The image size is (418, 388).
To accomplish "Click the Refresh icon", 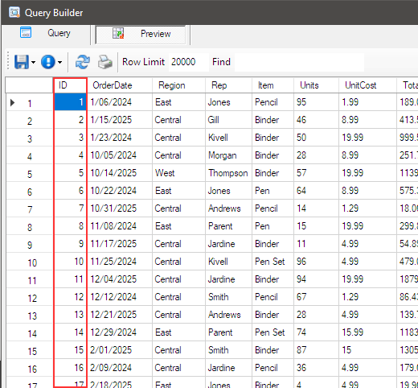I will pyautogui.click(x=83, y=62).
